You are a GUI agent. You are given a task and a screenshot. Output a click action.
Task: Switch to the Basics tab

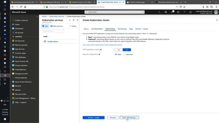pyautogui.click(x=86, y=29)
